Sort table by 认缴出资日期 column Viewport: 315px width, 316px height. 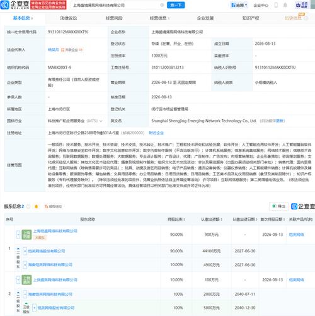(245, 219)
